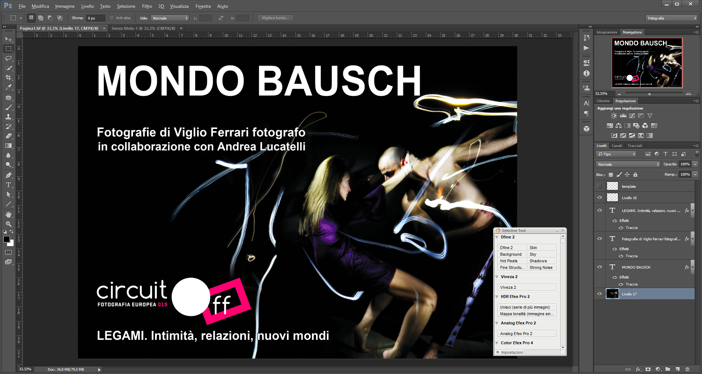Show the hidden template layer
The image size is (702, 374).
click(x=600, y=186)
